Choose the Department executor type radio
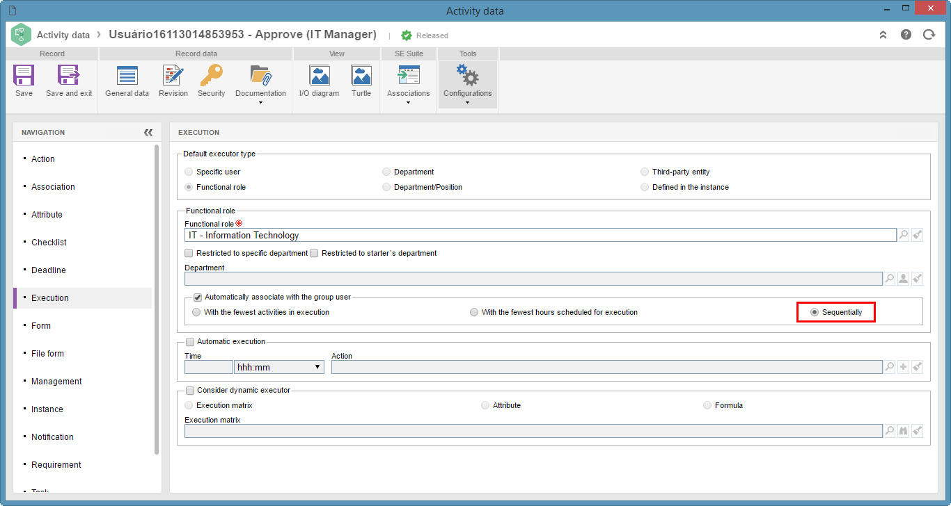Viewport: 951px width, 506px height. coord(386,172)
